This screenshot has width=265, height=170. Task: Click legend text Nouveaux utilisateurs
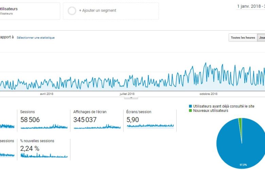211,111
